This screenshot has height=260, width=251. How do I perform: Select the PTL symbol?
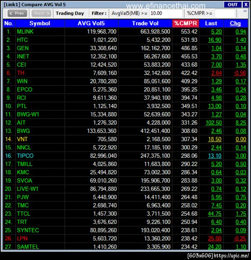coord(22,106)
